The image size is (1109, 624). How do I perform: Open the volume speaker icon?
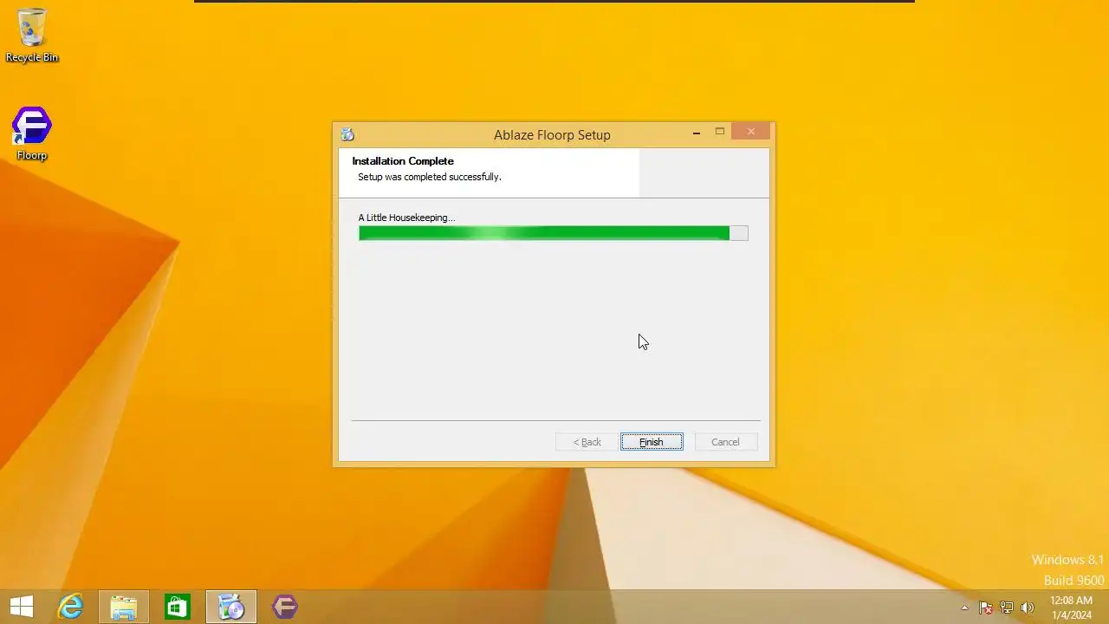pos(1028,608)
